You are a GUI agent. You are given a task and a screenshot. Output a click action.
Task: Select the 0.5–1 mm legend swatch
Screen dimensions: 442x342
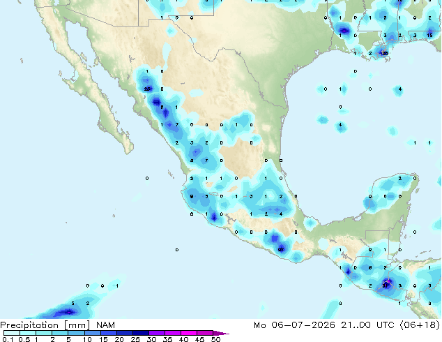pos(28,333)
